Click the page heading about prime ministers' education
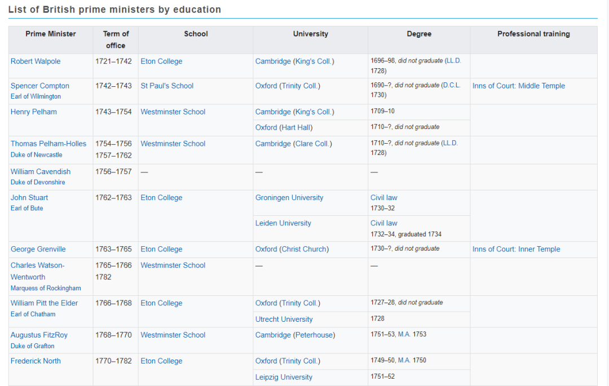 coord(114,10)
